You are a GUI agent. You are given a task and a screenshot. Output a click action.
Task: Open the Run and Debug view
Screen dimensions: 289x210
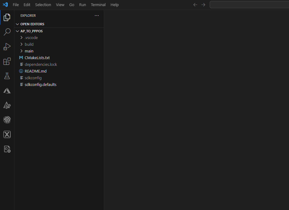[7, 47]
